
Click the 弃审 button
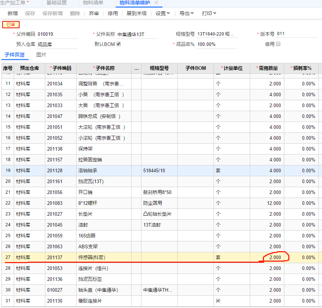pyautogui.click(x=94, y=13)
